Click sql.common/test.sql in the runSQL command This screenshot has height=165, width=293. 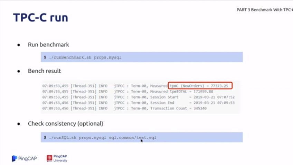click(x=133, y=137)
